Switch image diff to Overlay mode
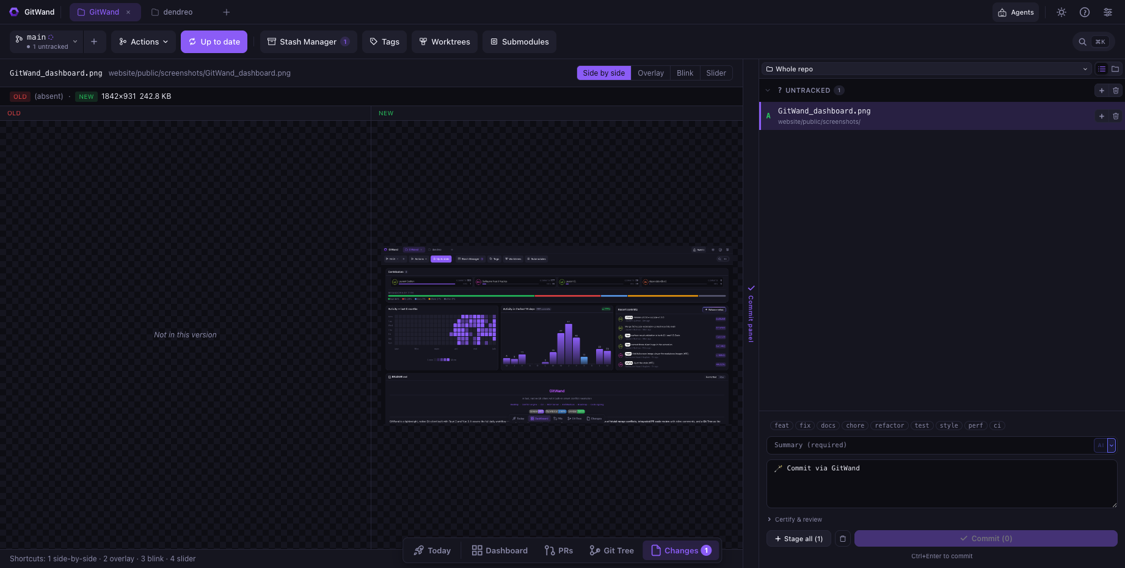The width and height of the screenshot is (1125, 568). coord(650,73)
